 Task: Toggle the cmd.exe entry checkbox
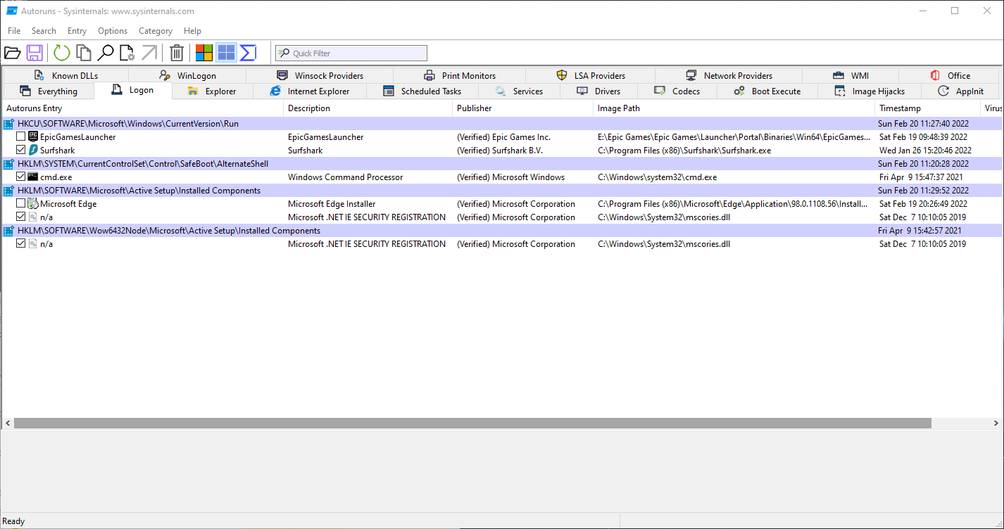[x=21, y=177]
